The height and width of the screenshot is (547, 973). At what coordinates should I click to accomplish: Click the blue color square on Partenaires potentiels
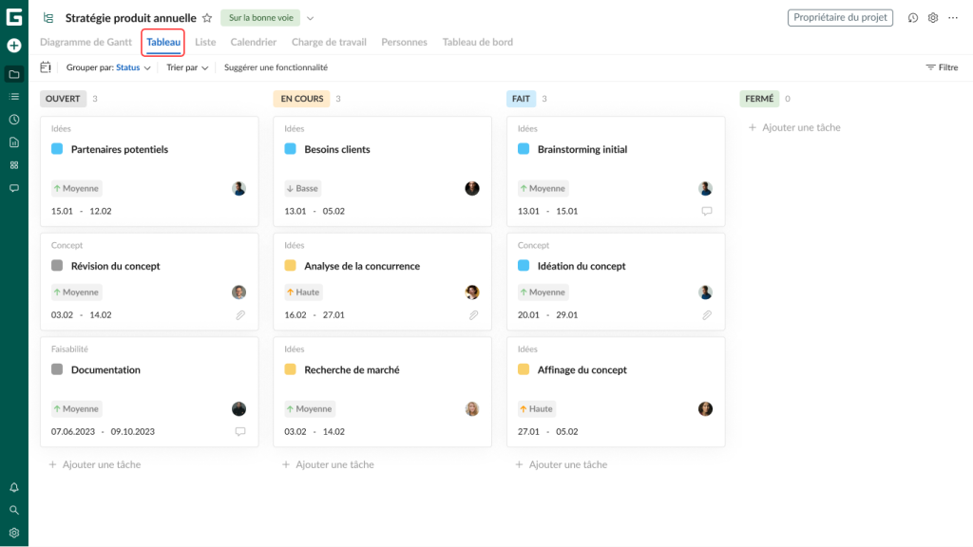pos(57,149)
